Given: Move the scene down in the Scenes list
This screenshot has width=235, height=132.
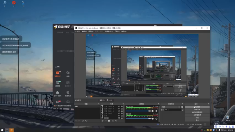Looking at the screenshot, I should pyautogui.click(x=86, y=121).
